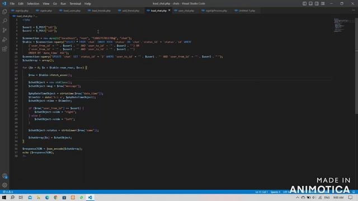Viewport: 358px width, 201px height.
Task: Click load_chat.php in the breadcrumb
Action: click(x=25, y=16)
